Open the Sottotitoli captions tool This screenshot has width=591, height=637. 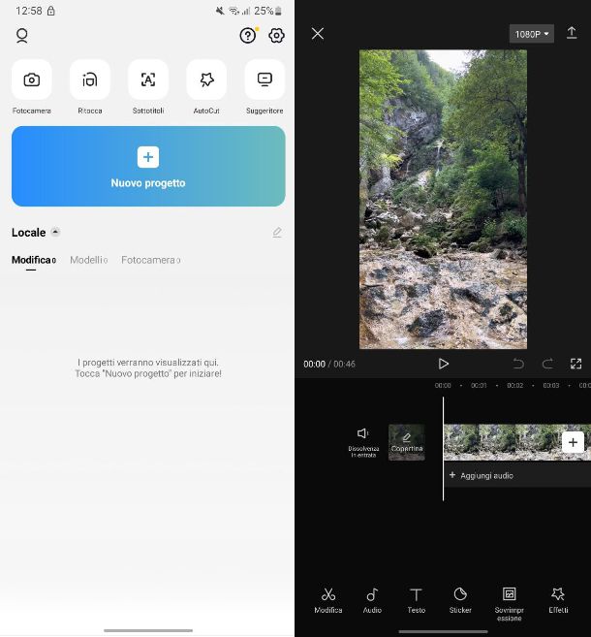point(148,80)
